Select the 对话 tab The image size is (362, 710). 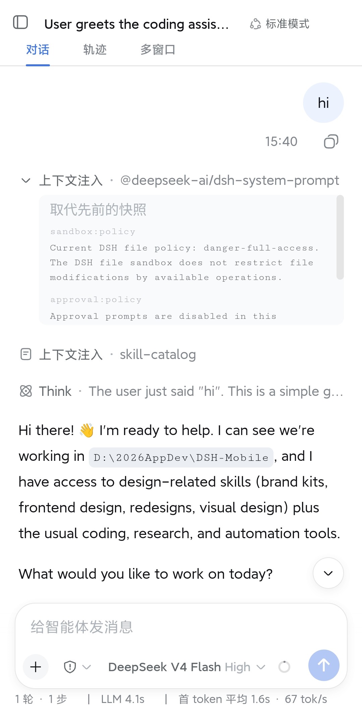pyautogui.click(x=38, y=50)
